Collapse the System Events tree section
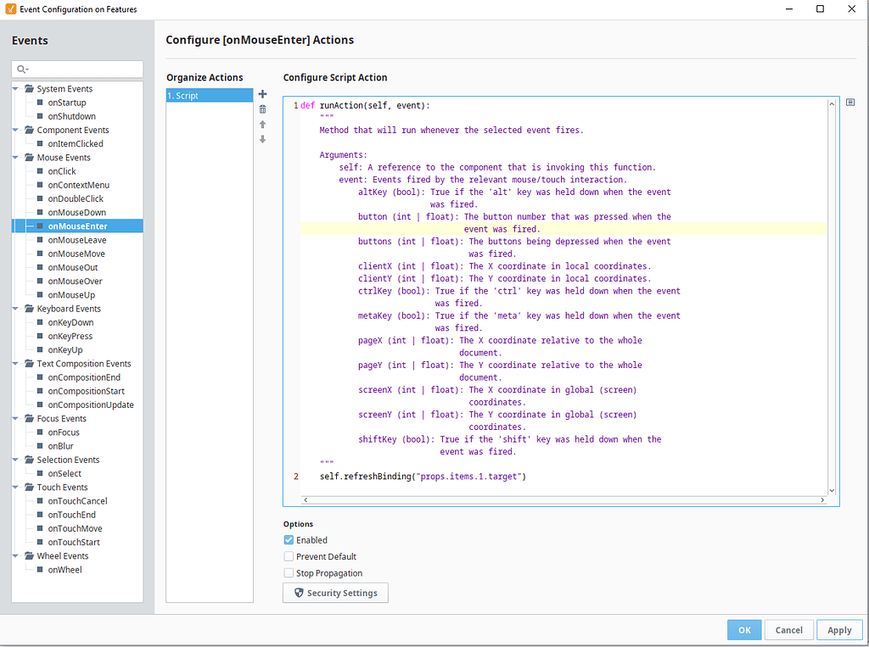This screenshot has width=869, height=647. coord(14,88)
